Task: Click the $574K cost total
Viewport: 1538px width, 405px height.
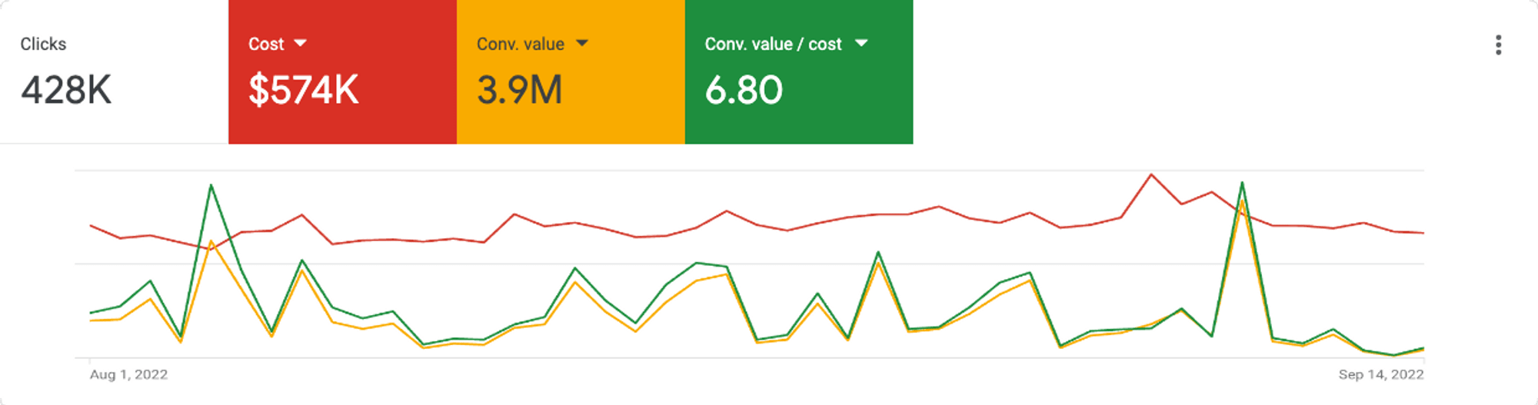Action: pyautogui.click(x=304, y=90)
